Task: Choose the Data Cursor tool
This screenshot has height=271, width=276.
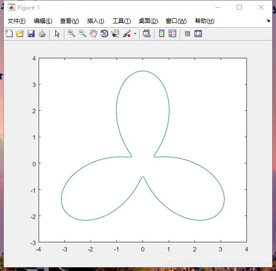Action: (x=115, y=33)
